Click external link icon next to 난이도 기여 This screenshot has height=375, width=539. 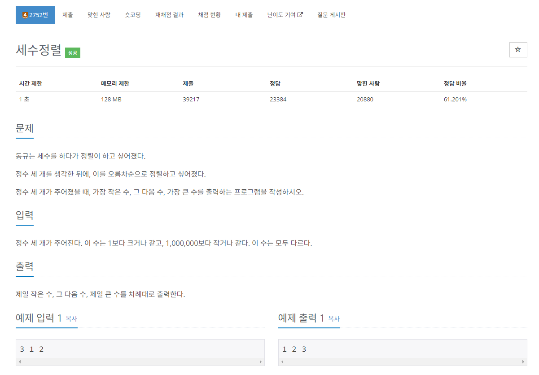(x=300, y=15)
